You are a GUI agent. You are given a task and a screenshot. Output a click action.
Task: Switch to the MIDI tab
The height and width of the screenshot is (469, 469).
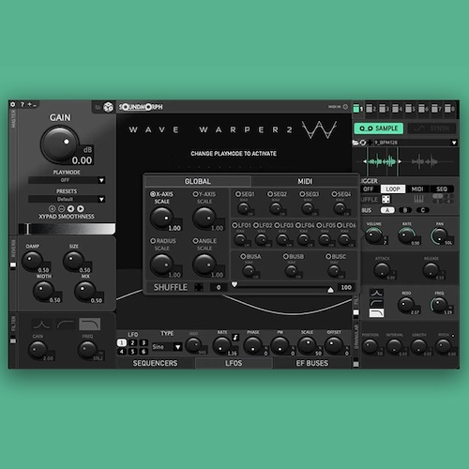coord(305,181)
